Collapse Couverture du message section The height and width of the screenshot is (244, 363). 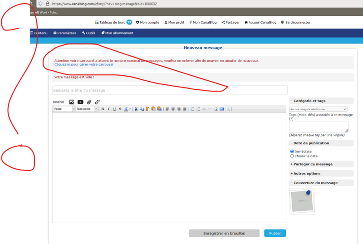[321, 183]
